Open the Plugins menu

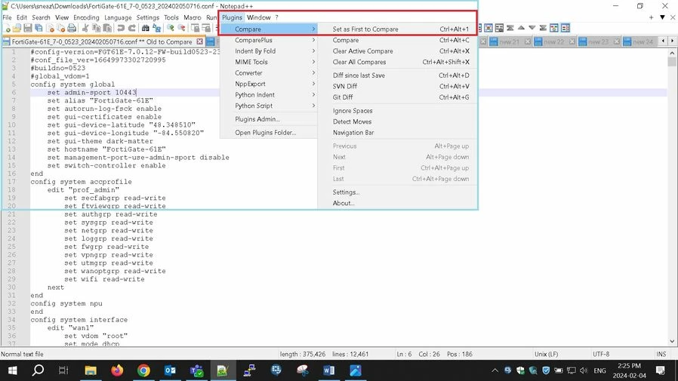point(232,17)
